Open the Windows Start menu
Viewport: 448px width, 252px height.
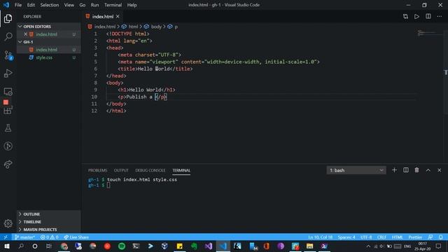tap(6, 246)
